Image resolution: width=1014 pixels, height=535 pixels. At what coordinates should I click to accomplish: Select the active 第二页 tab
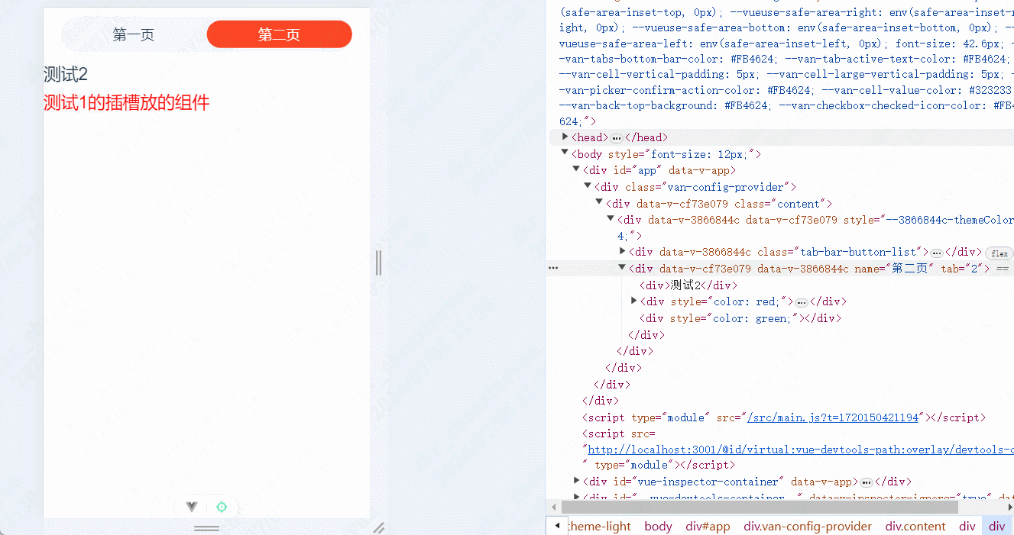(x=279, y=34)
